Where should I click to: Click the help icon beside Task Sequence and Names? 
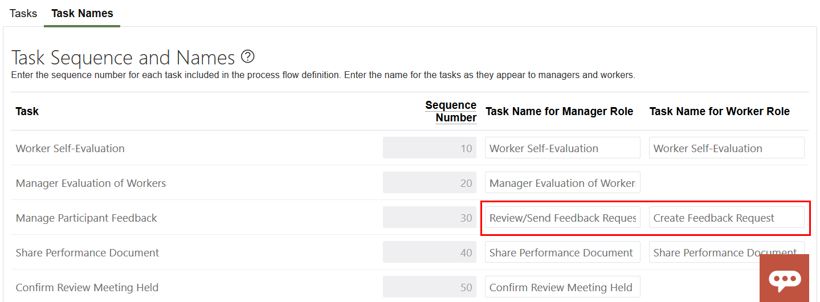(247, 57)
